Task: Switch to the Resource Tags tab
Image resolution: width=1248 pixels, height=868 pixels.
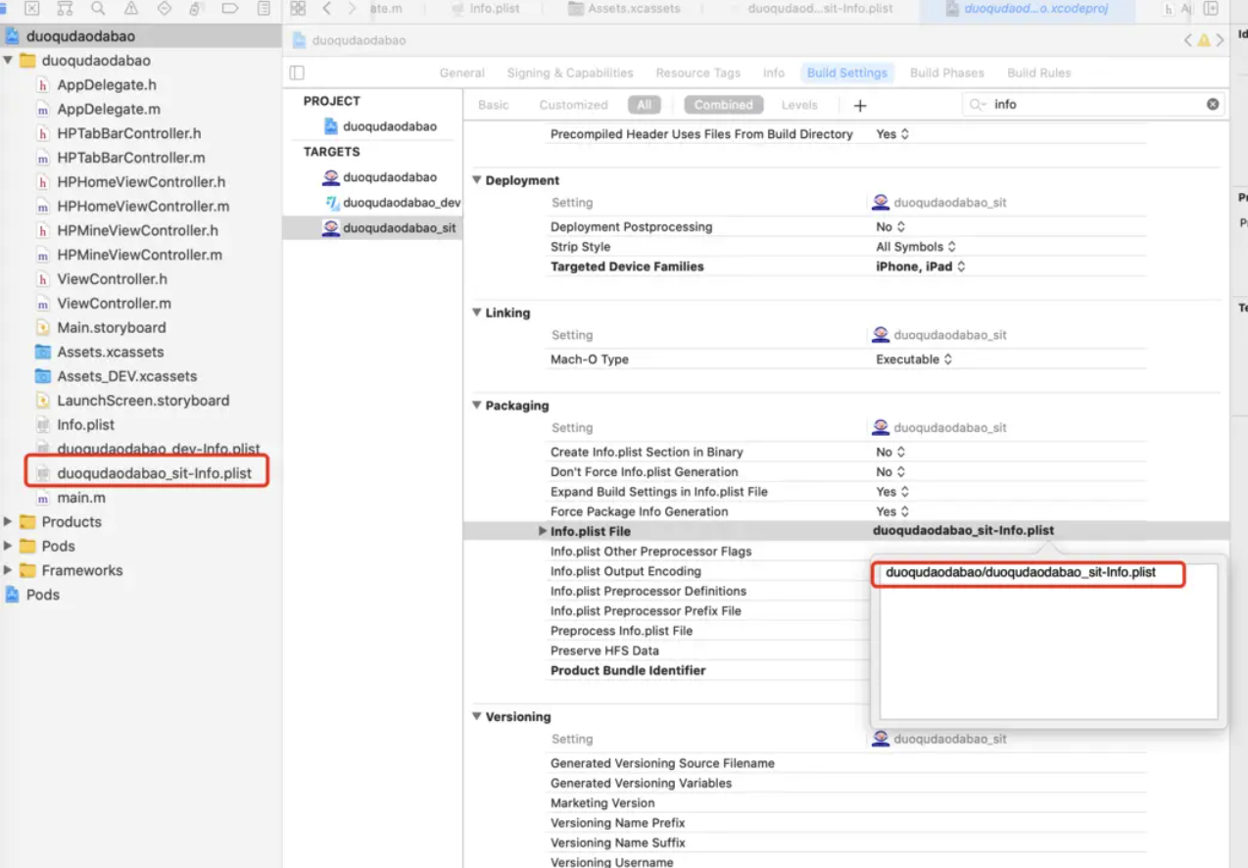Action: tap(698, 72)
